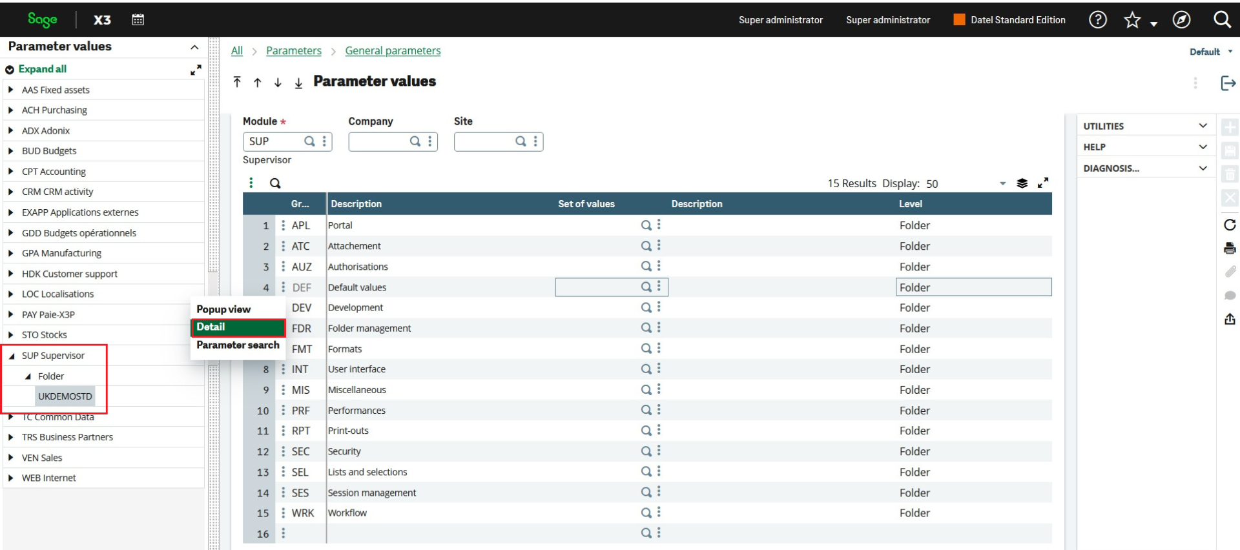Open the Parameters breadcrumb link
The height and width of the screenshot is (550, 1240).
pos(294,51)
